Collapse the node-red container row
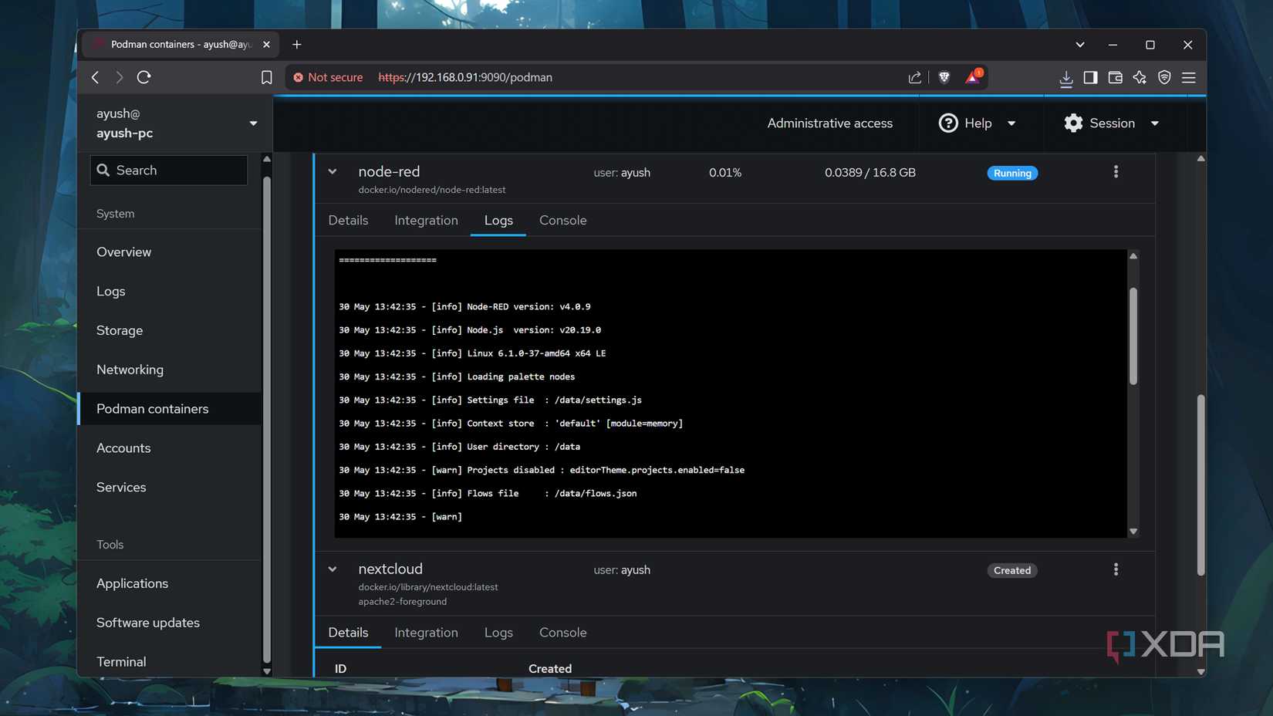1273x716 pixels. [333, 172]
